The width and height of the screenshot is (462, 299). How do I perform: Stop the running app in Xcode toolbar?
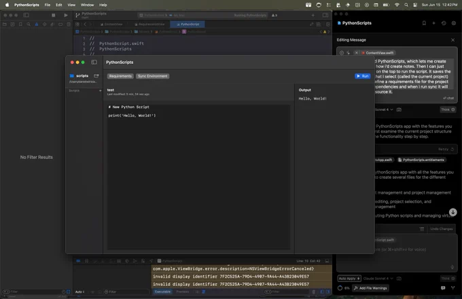tap(53, 15)
